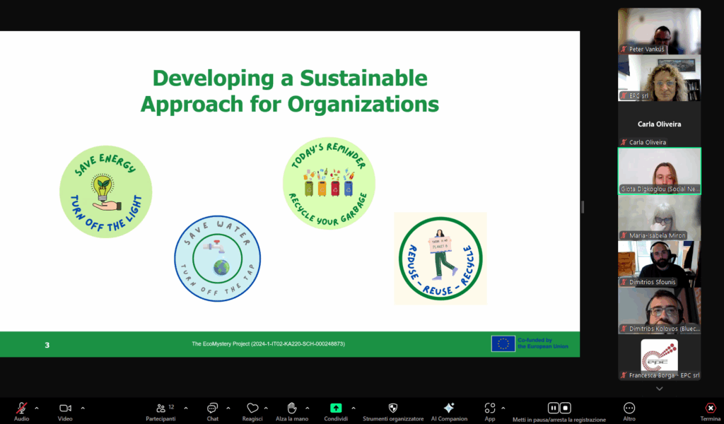
Task: Click the Reagisci heart icon
Action: (x=252, y=408)
